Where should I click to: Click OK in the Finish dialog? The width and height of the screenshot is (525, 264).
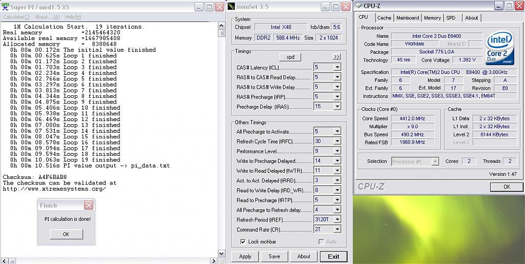(66, 234)
